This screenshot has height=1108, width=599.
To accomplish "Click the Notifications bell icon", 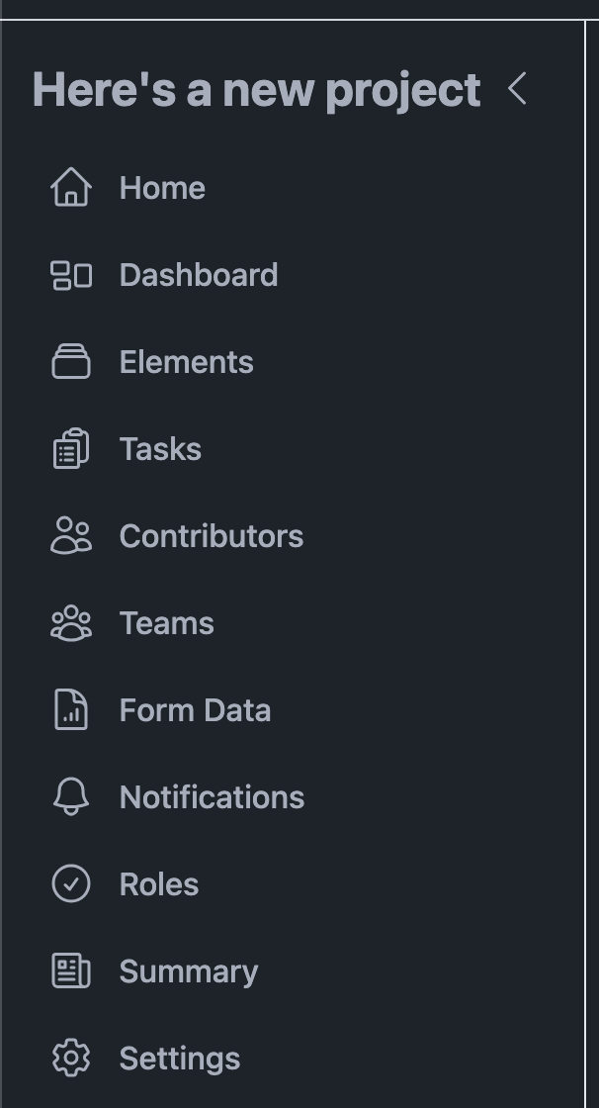I will point(70,797).
